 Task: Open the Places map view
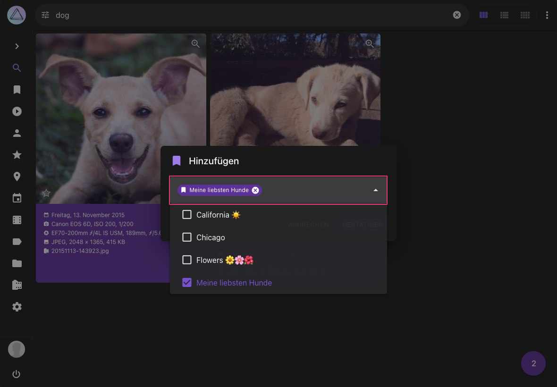tap(17, 176)
